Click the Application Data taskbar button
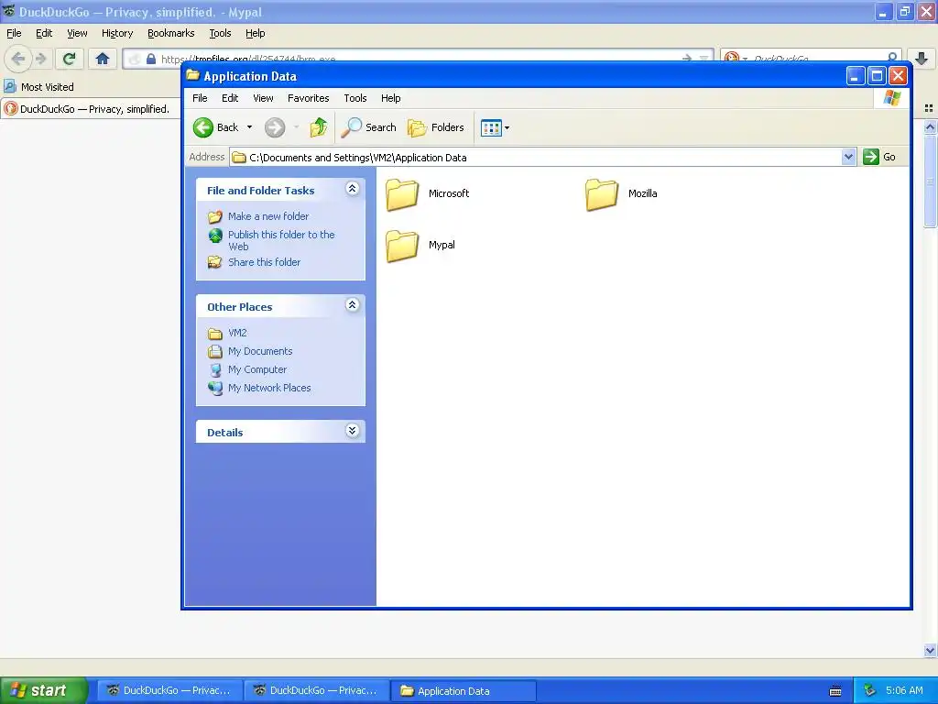The width and height of the screenshot is (938, 704). coord(464,691)
